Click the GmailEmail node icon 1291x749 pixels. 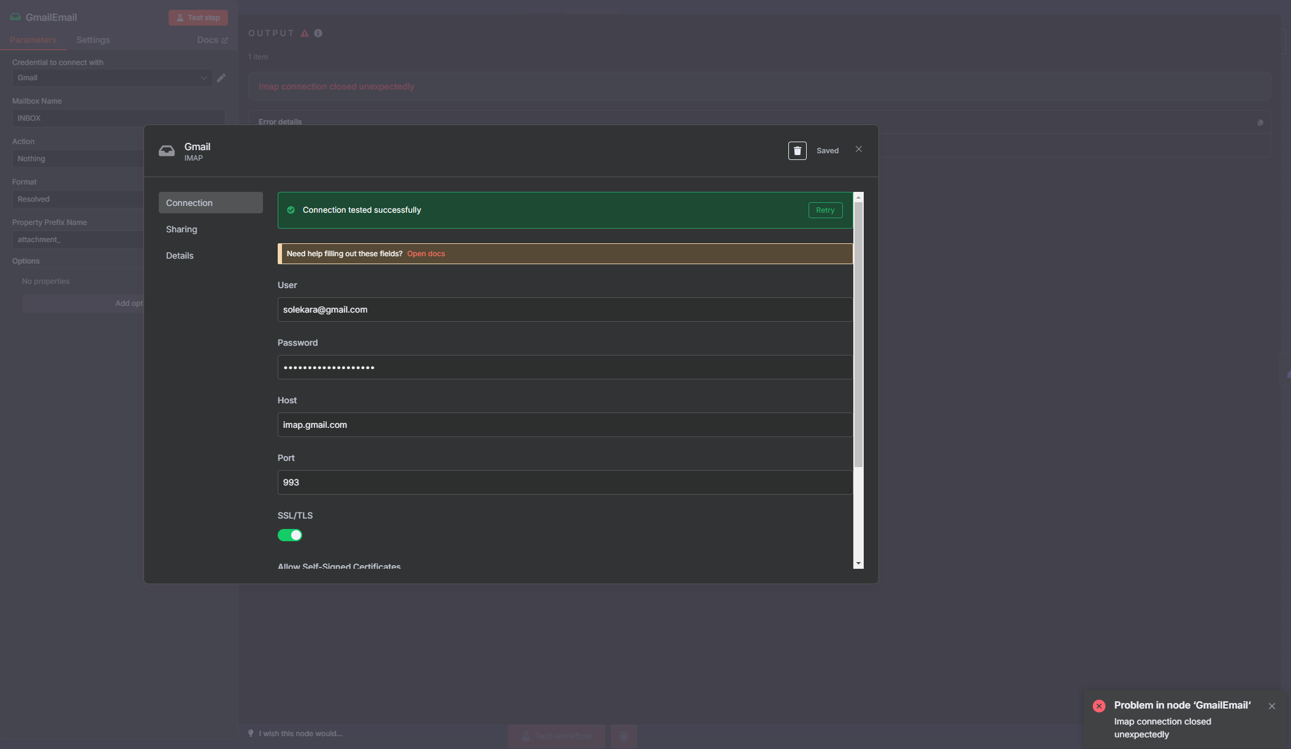[x=15, y=17]
